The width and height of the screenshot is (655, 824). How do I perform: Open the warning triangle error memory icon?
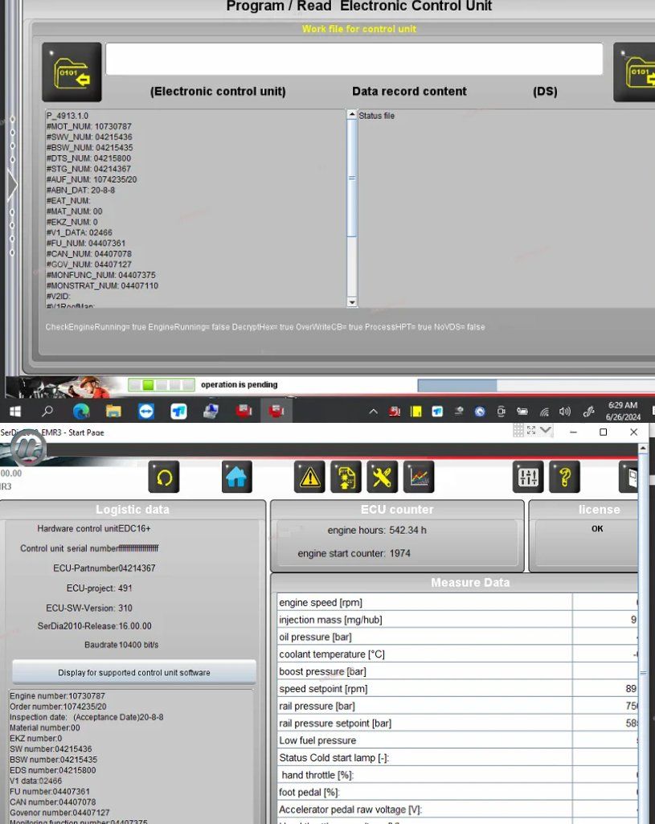[x=309, y=478]
